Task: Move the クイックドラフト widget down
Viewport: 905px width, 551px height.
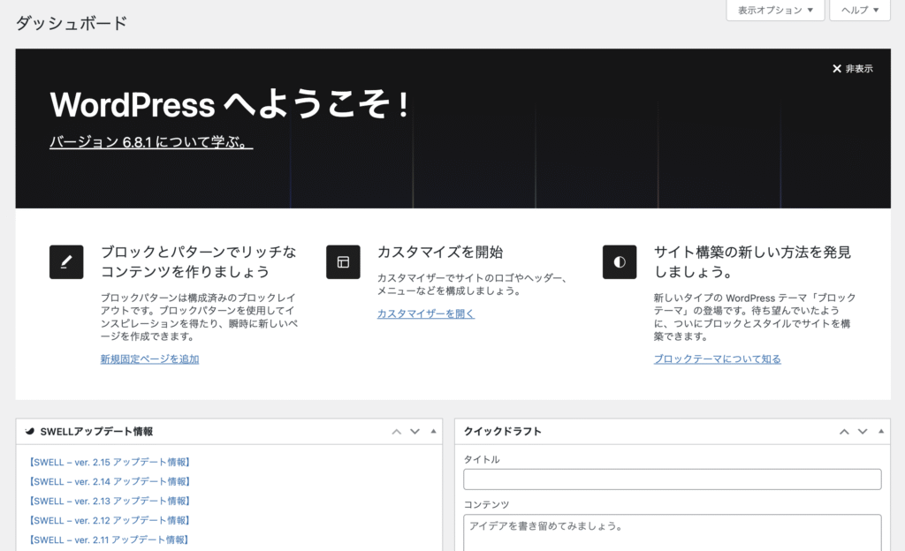Action: (x=863, y=432)
